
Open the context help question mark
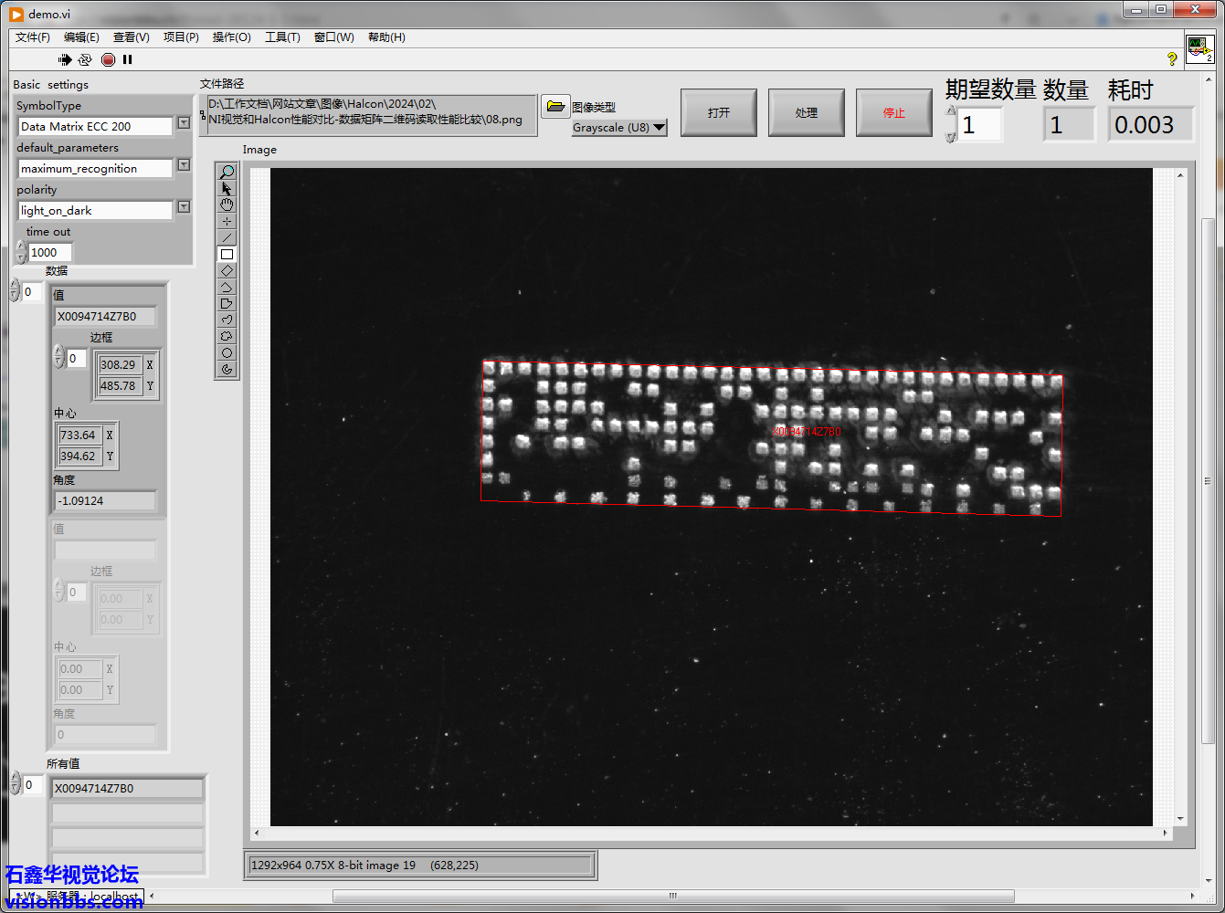point(1172,58)
